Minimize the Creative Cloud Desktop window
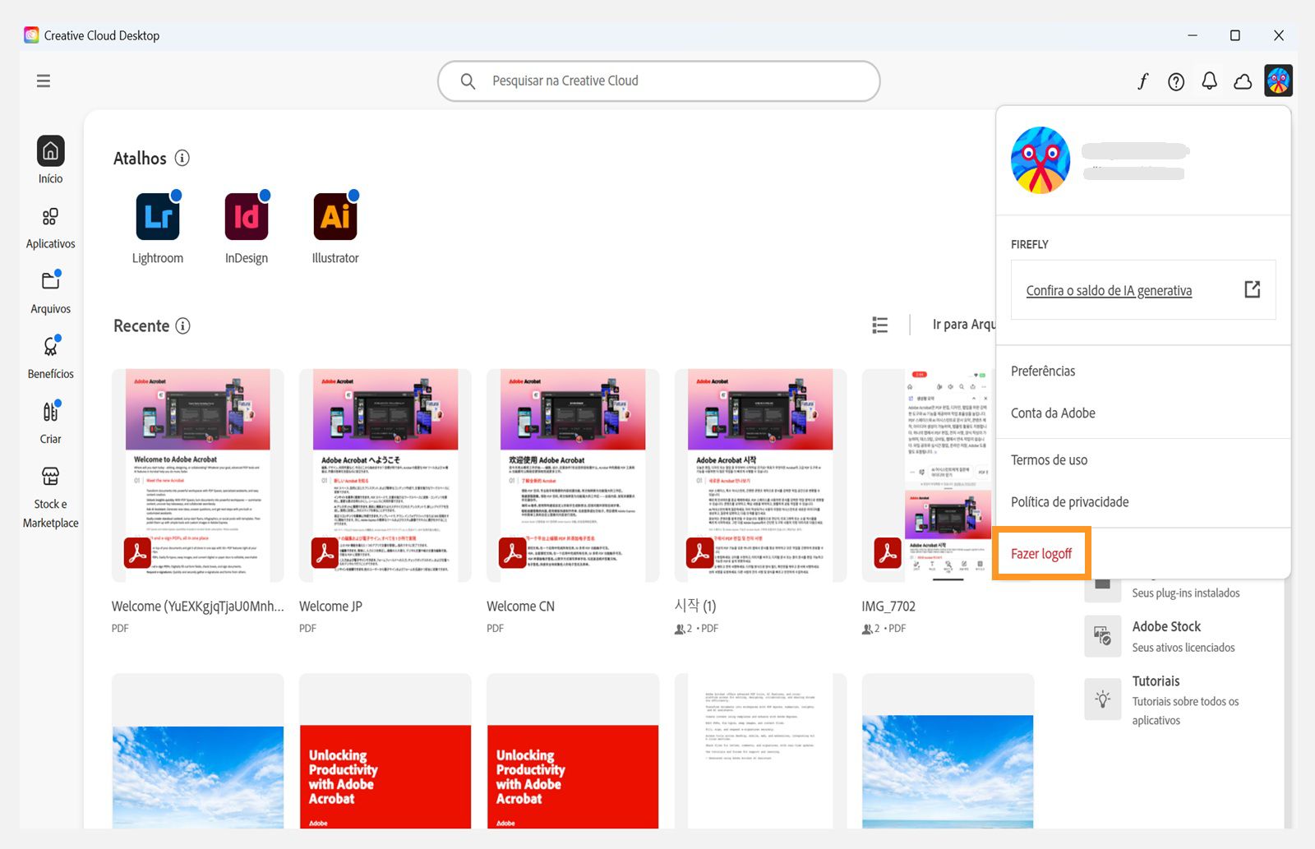The image size is (1315, 849). coord(1193,35)
